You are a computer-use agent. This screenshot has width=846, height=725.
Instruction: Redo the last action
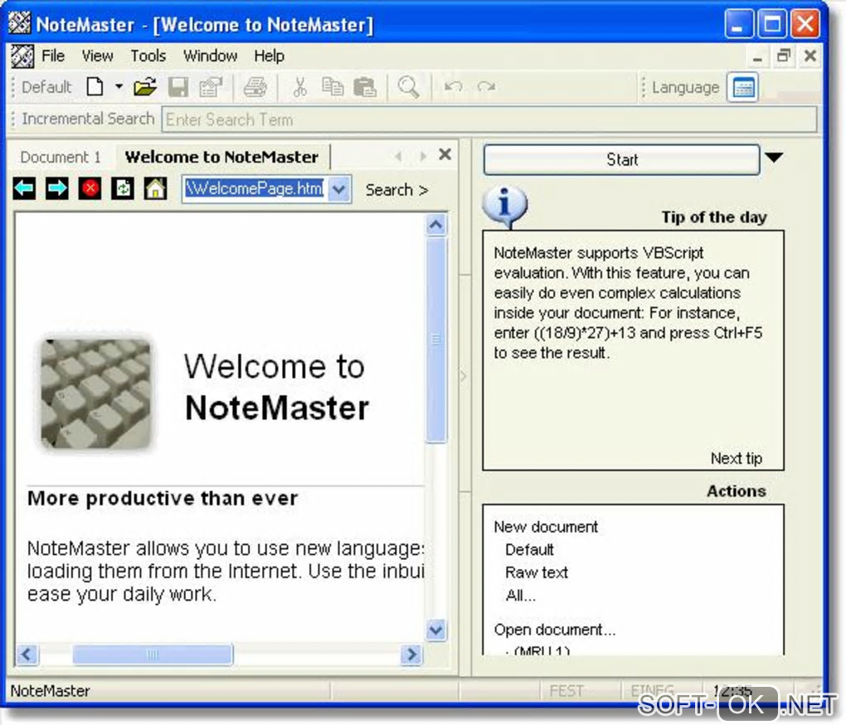487,86
